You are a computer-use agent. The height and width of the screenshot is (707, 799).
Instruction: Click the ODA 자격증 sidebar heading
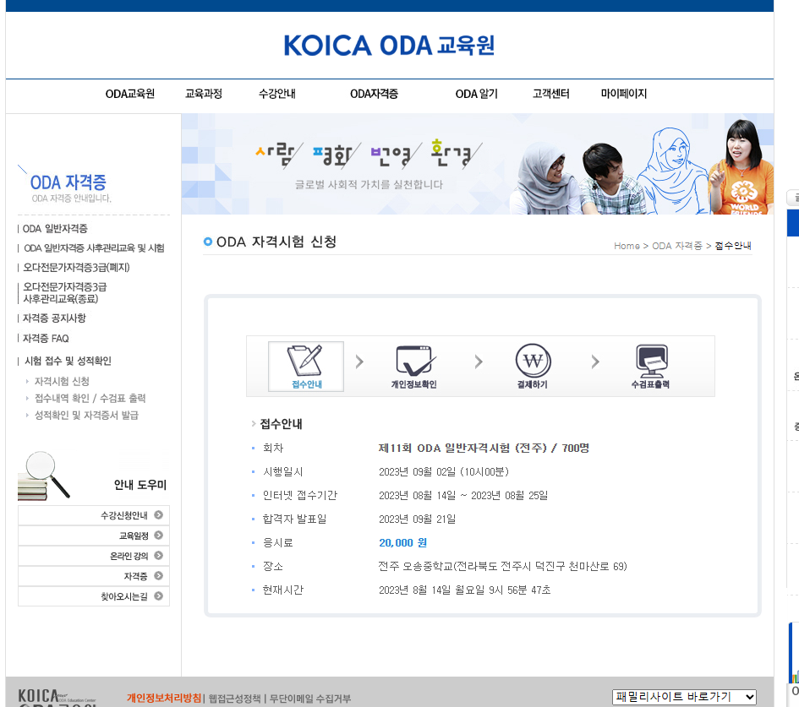point(68,182)
